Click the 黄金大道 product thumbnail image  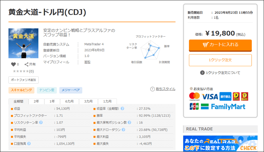coord(23,43)
